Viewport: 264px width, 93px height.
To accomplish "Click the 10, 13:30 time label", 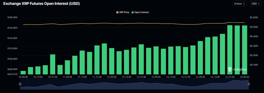I will click(x=38, y=77).
